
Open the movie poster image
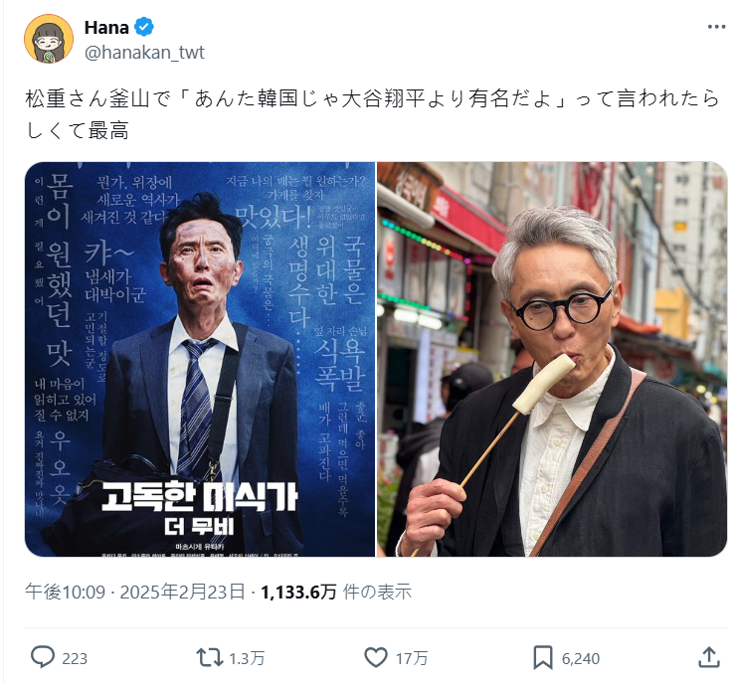(x=200, y=360)
